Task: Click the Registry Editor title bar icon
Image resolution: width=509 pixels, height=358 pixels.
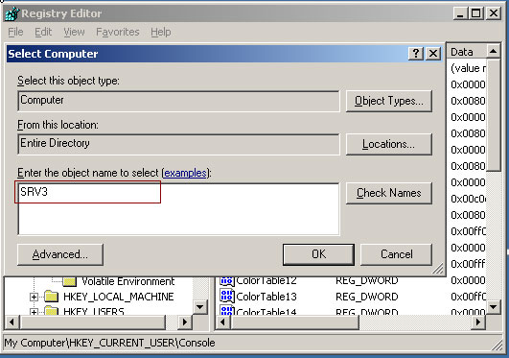Action: click(12, 13)
